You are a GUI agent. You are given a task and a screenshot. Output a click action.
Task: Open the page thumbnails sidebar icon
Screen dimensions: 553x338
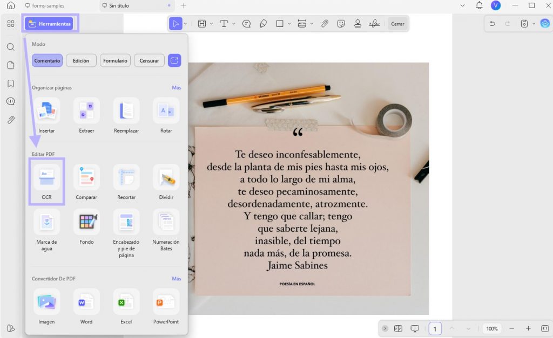[x=11, y=65]
